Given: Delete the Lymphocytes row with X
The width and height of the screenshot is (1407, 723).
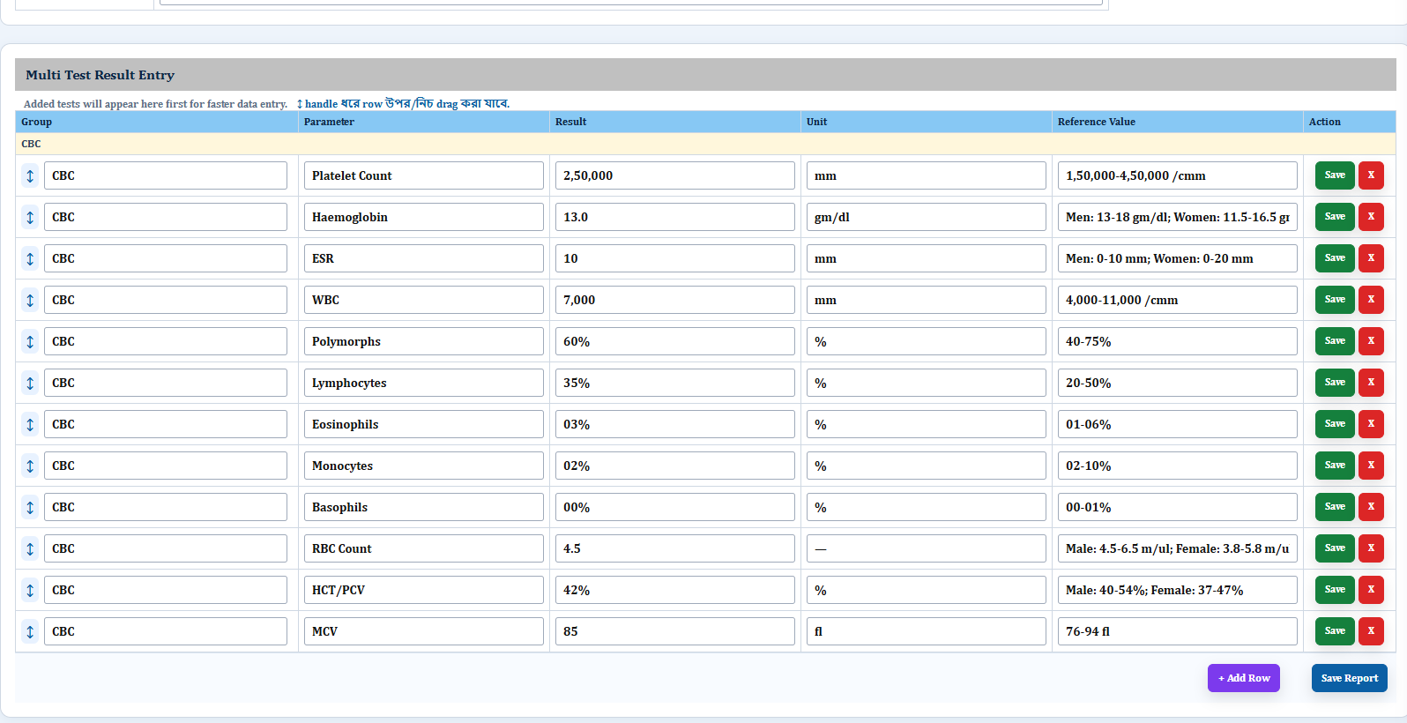Looking at the screenshot, I should tap(1371, 383).
